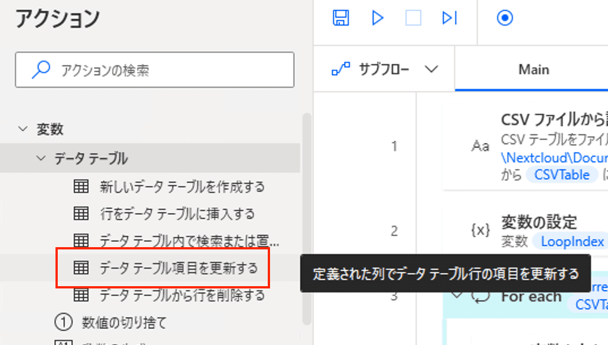The width and height of the screenshot is (608, 345).
Task: Select データ テーブル内で検索または置換 action
Action: pyautogui.click(x=189, y=241)
